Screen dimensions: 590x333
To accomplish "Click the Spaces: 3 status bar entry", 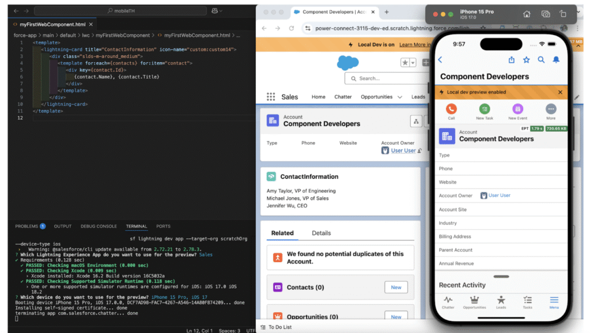I will [229, 331].
